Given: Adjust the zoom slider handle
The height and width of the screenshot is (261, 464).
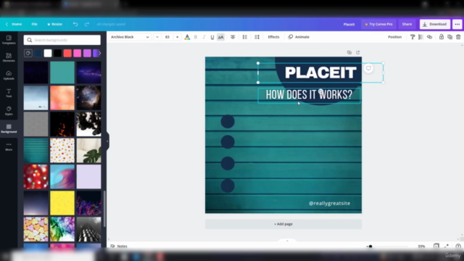Looking at the screenshot, I should (x=370, y=246).
